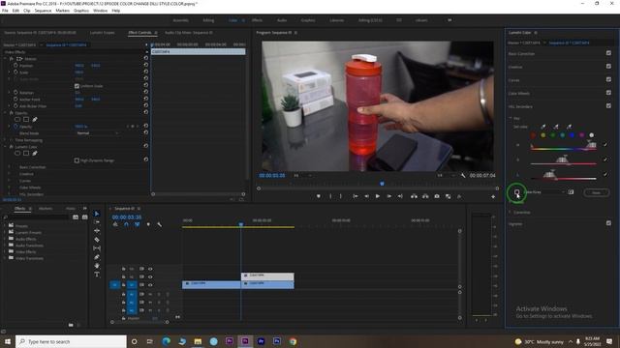The width and height of the screenshot is (620, 348).
Task: Enable High Dynamic Range checkbox
Action: (77, 160)
